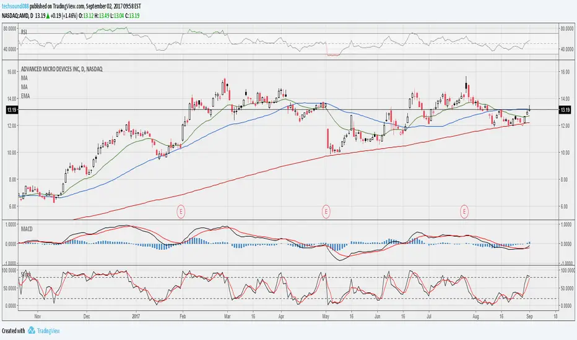Click the Sep date label on time axis
This screenshot has width=577, height=340.
coord(529,316)
